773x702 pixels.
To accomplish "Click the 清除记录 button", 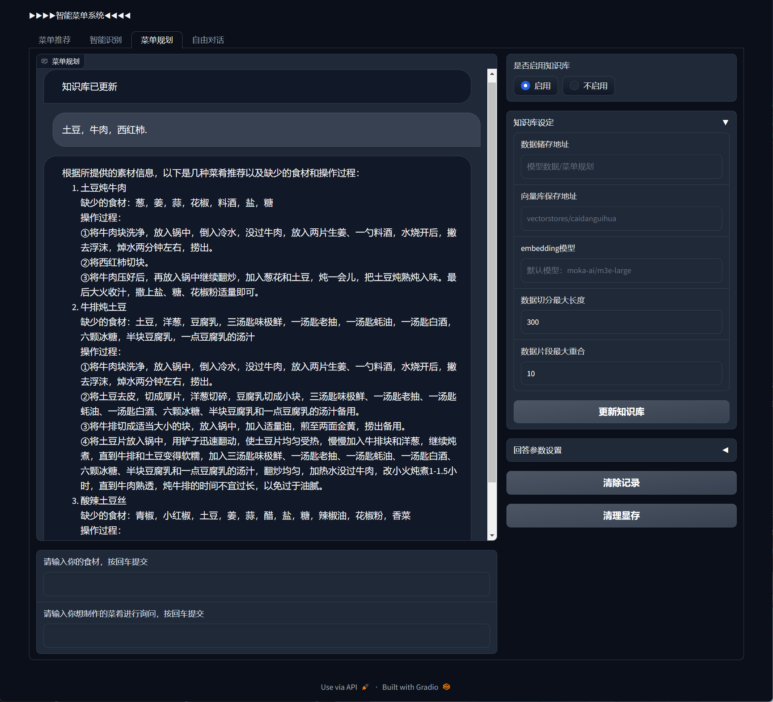I will coord(621,483).
